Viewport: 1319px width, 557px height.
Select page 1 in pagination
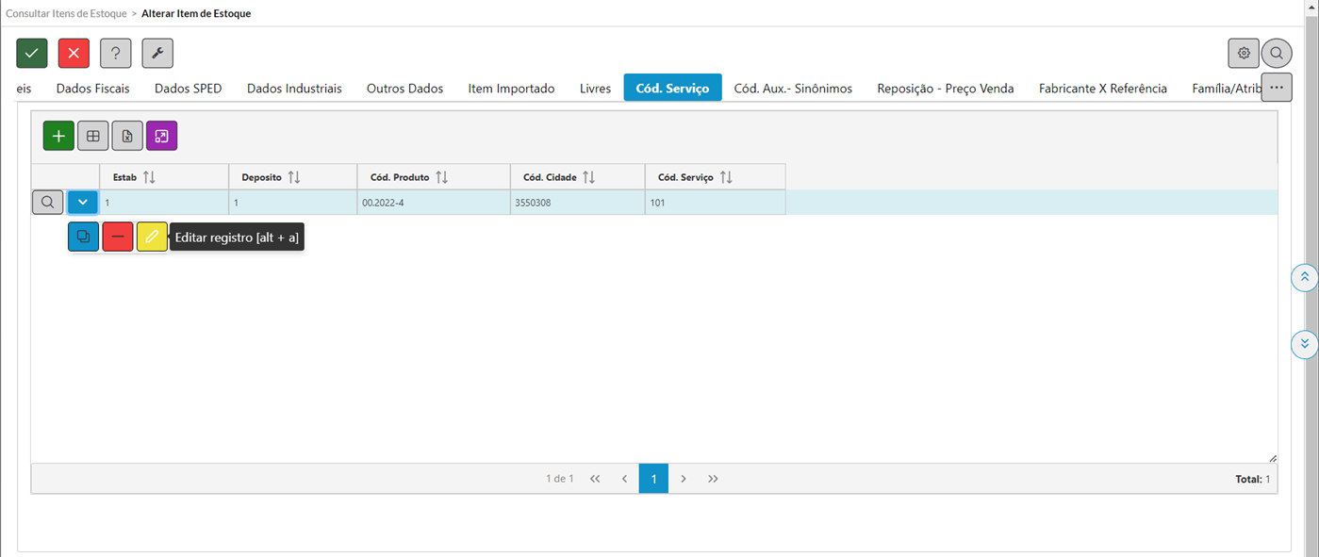click(x=653, y=479)
